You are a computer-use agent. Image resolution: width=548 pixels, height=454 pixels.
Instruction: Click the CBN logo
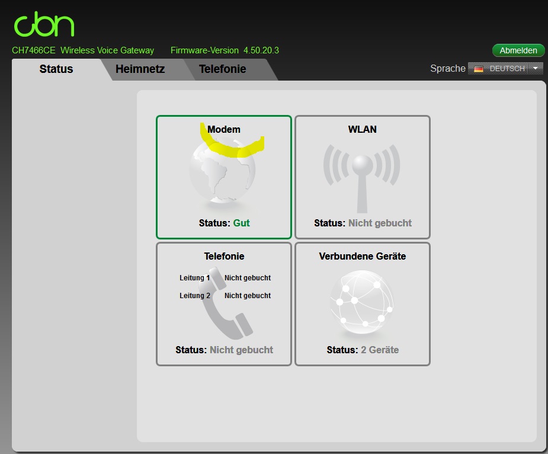click(44, 24)
